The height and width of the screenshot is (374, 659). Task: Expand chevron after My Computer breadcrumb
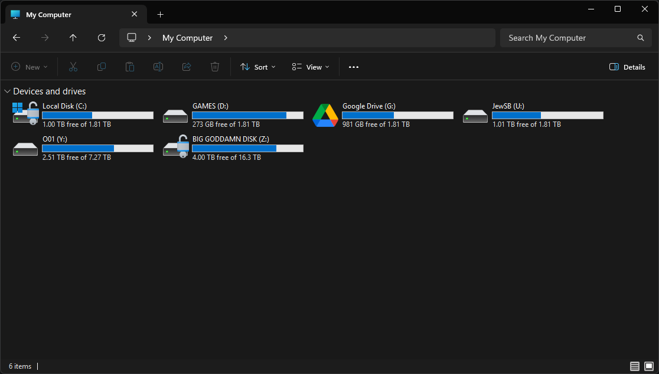click(x=226, y=38)
